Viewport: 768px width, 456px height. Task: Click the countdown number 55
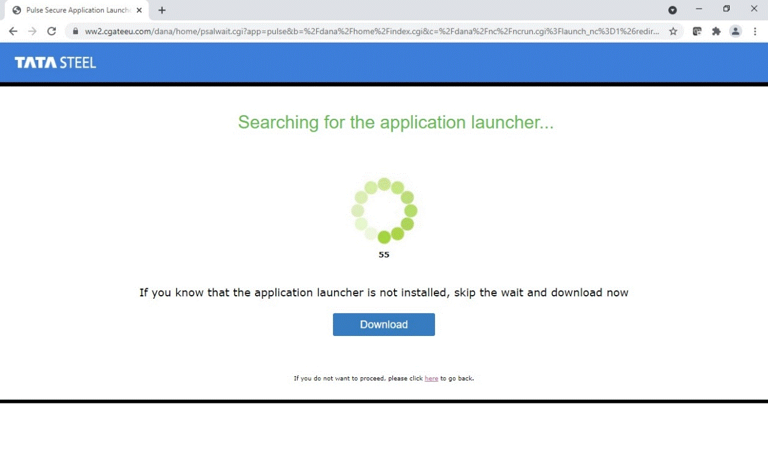coord(384,254)
